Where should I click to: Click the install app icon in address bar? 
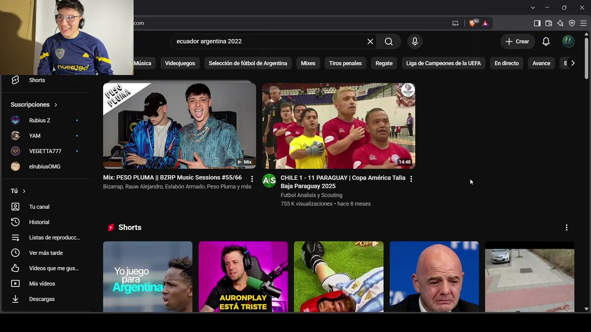coord(456,23)
